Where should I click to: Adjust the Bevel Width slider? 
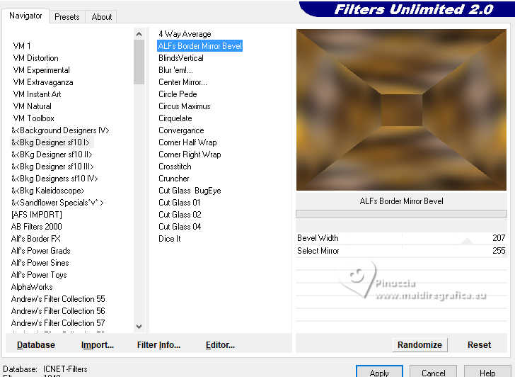[401, 238]
